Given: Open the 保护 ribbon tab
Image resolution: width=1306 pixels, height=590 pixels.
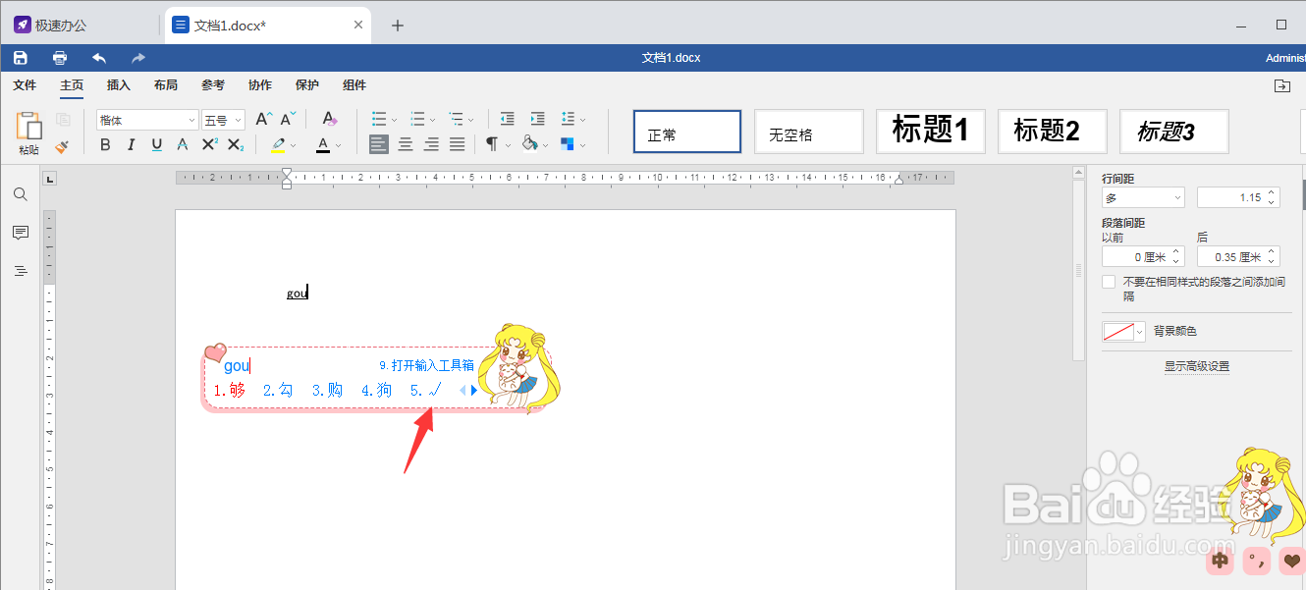Looking at the screenshot, I should 306,85.
